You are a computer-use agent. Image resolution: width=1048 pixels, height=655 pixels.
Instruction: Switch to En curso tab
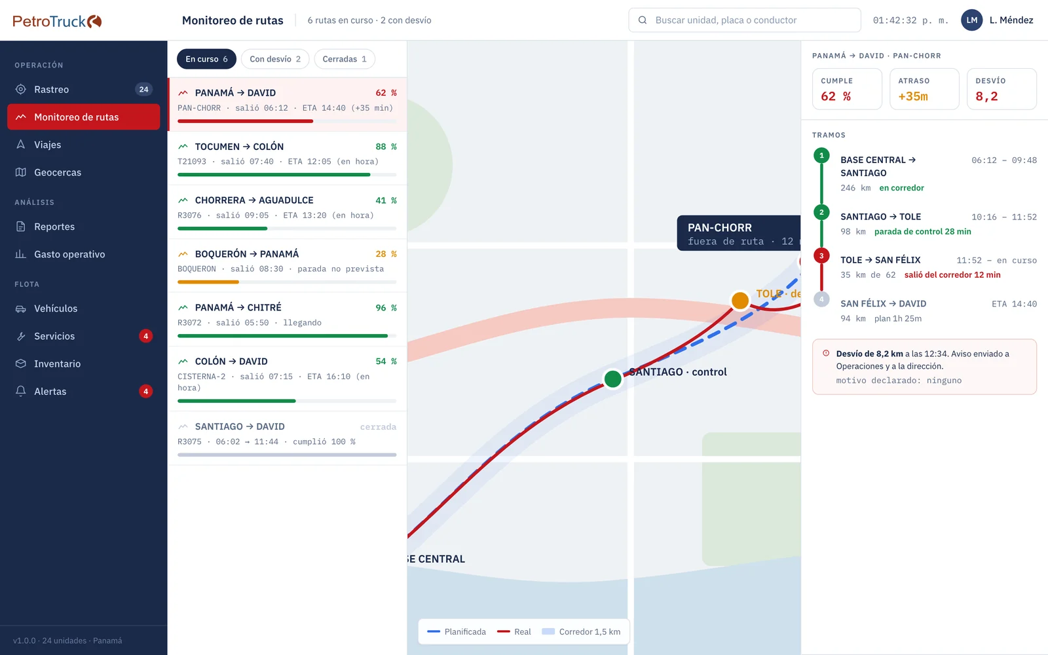click(x=206, y=59)
